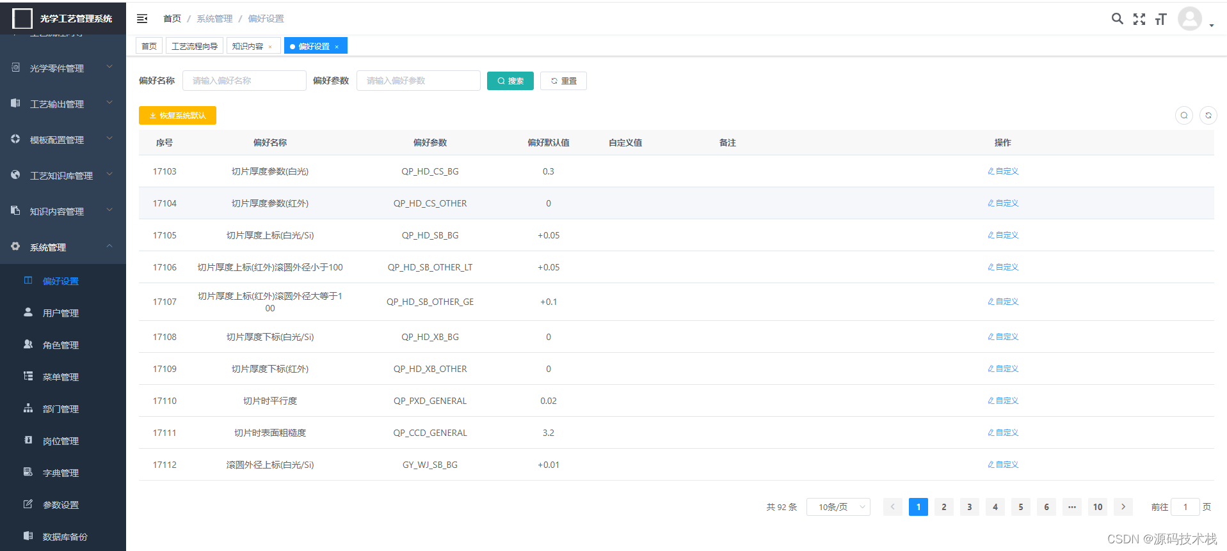Expand 光学零件管理 sidebar menu
1227x551 pixels.
click(63, 68)
